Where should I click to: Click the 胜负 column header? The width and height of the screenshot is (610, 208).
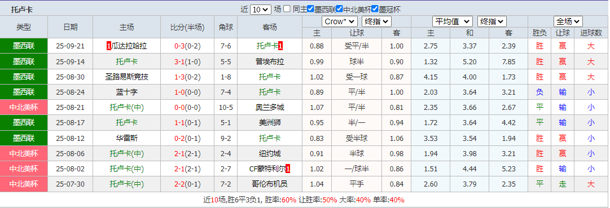tap(539, 33)
